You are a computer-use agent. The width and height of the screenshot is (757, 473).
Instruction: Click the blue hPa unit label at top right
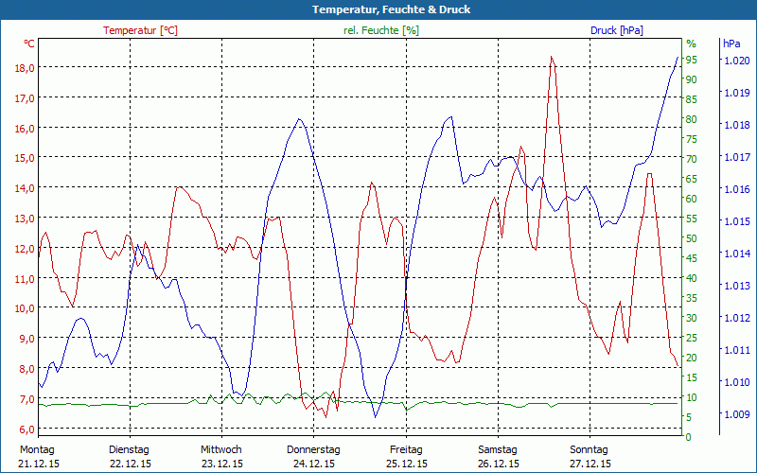[x=731, y=44]
